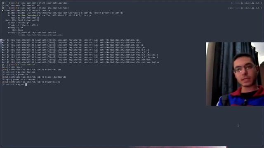Viewport: 264px width, 148px height.
Task: Click the log line ending 'A2DPSource/faststream'
Action: [x=76, y=60]
